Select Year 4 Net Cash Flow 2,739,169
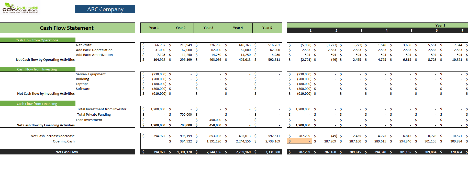468x169 pixels. (243, 152)
